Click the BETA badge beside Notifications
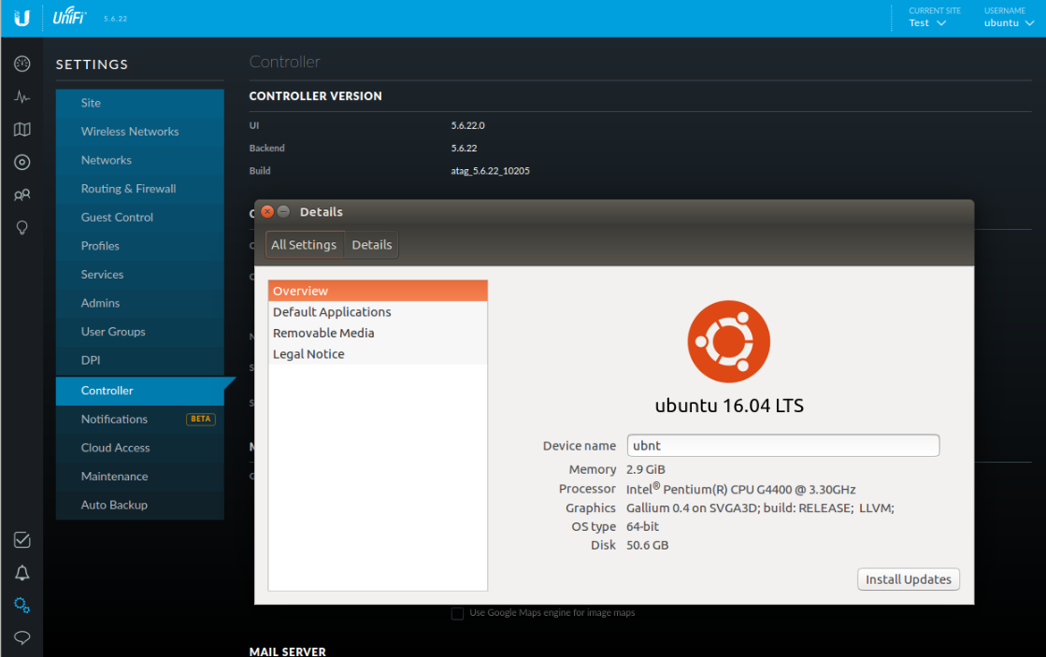Viewport: 1046px width, 657px height. click(x=200, y=419)
